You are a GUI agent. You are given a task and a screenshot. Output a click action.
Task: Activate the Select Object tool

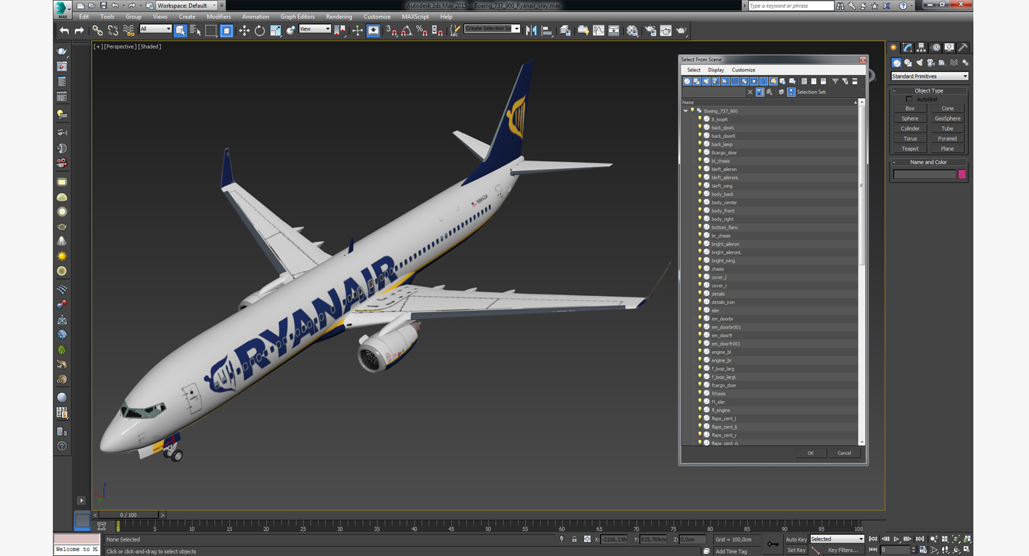(180, 31)
